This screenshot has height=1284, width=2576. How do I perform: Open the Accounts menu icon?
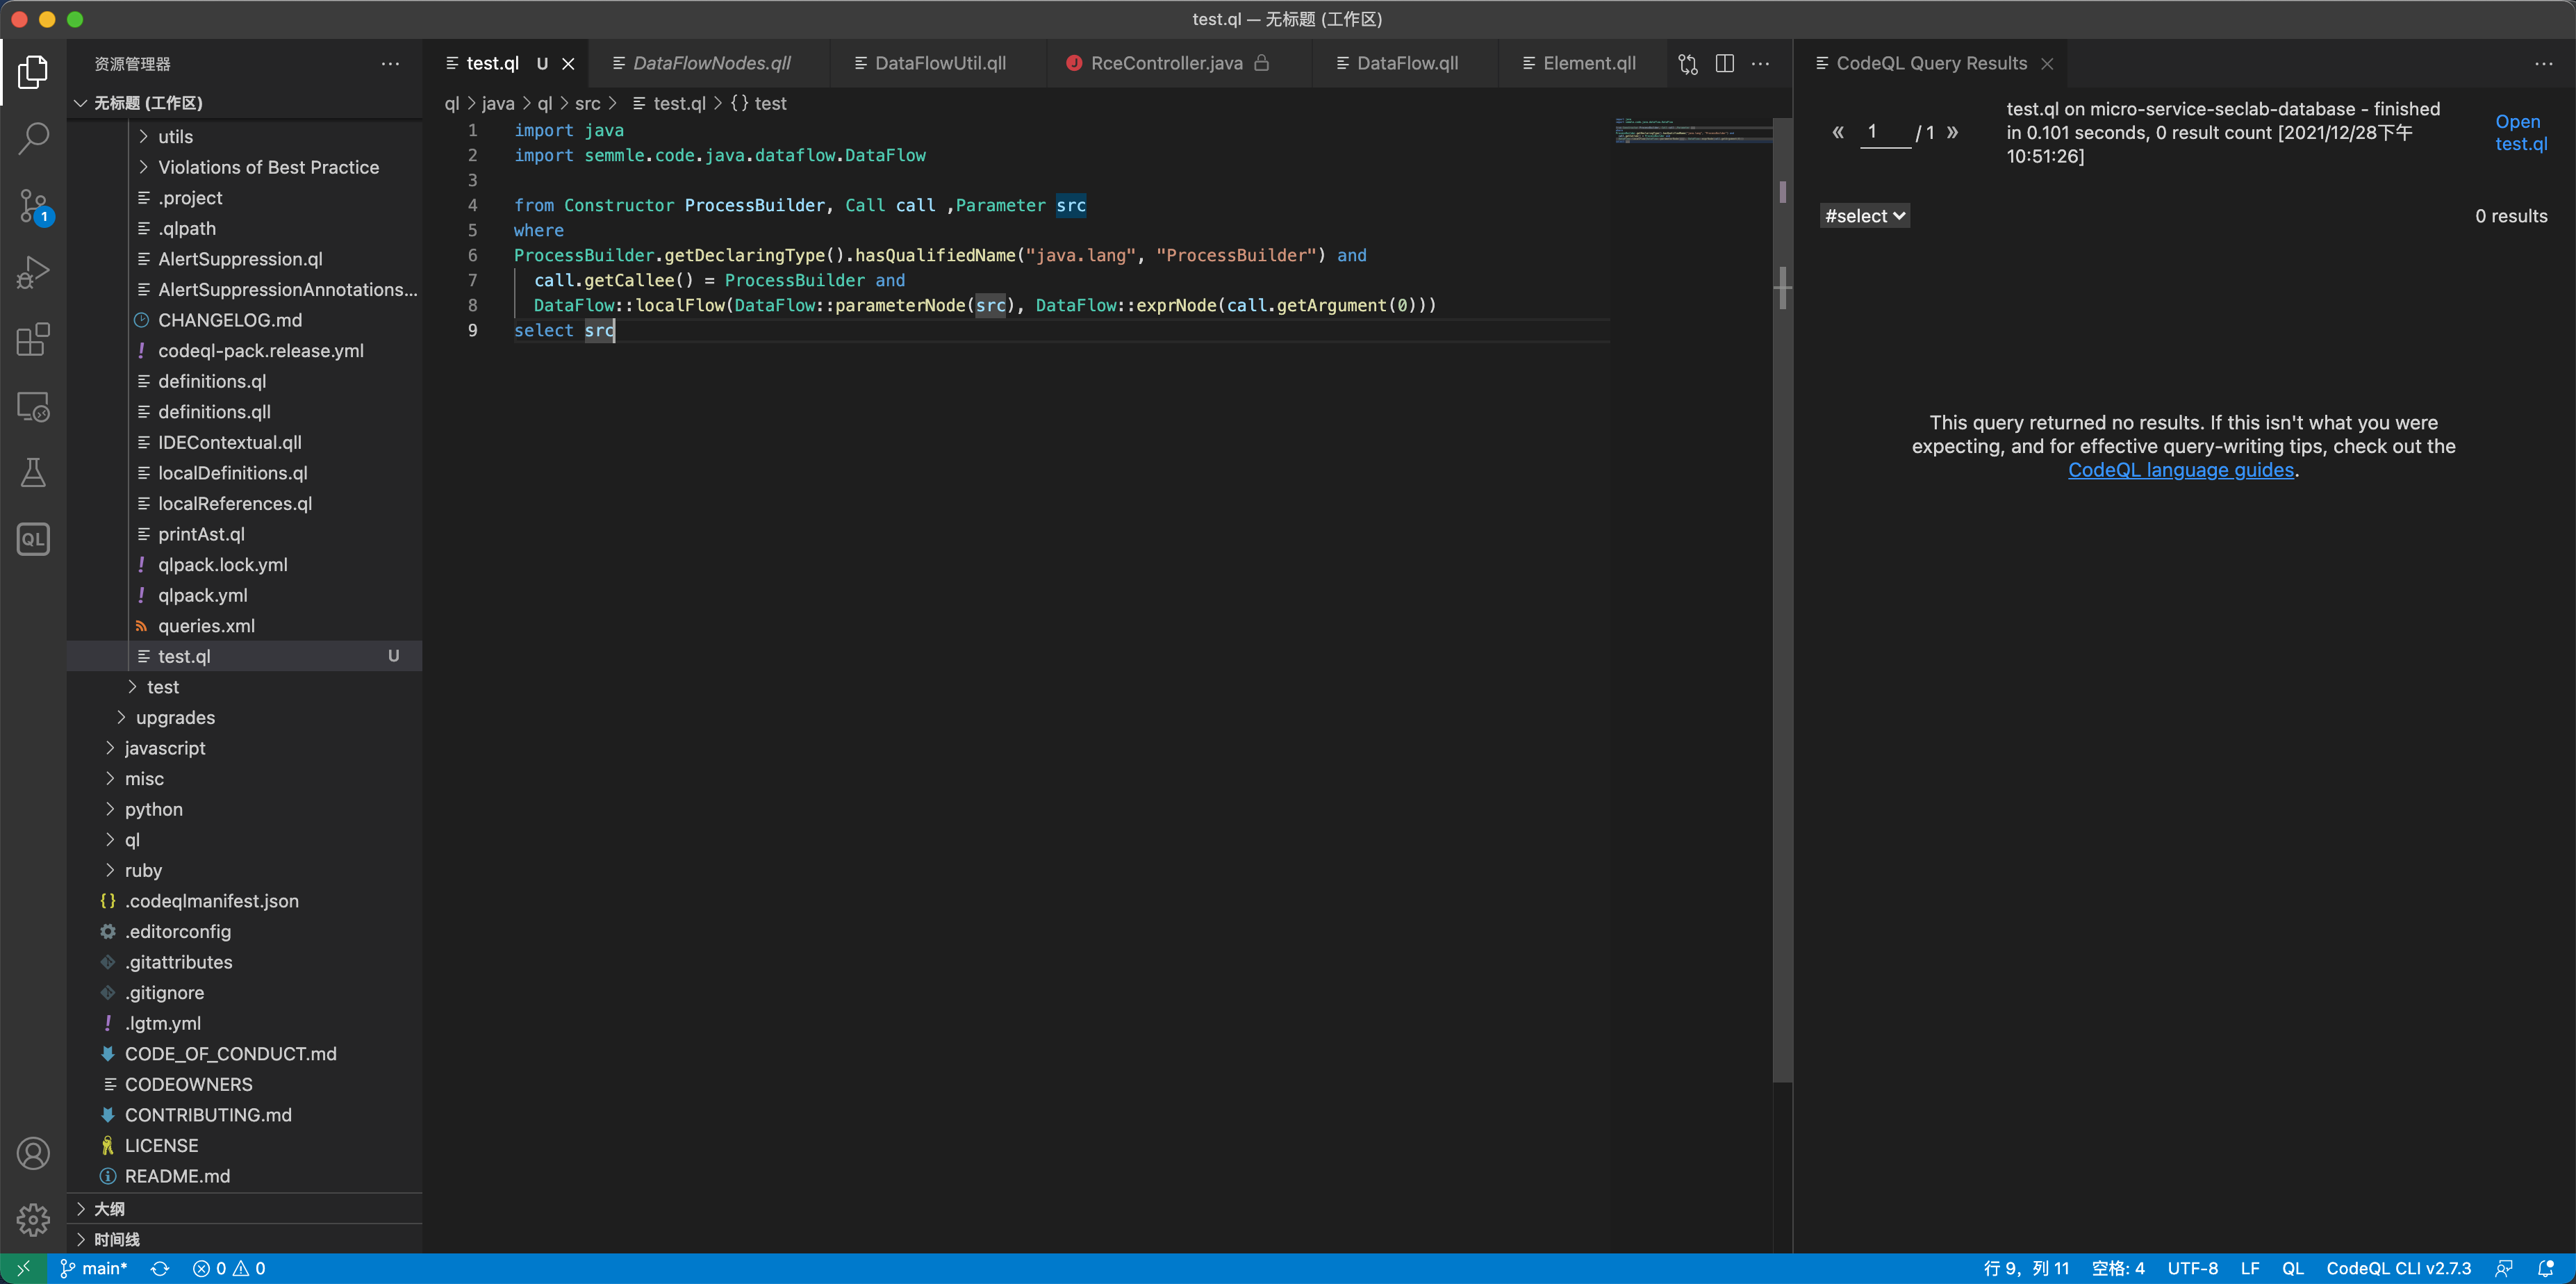coord(33,1153)
